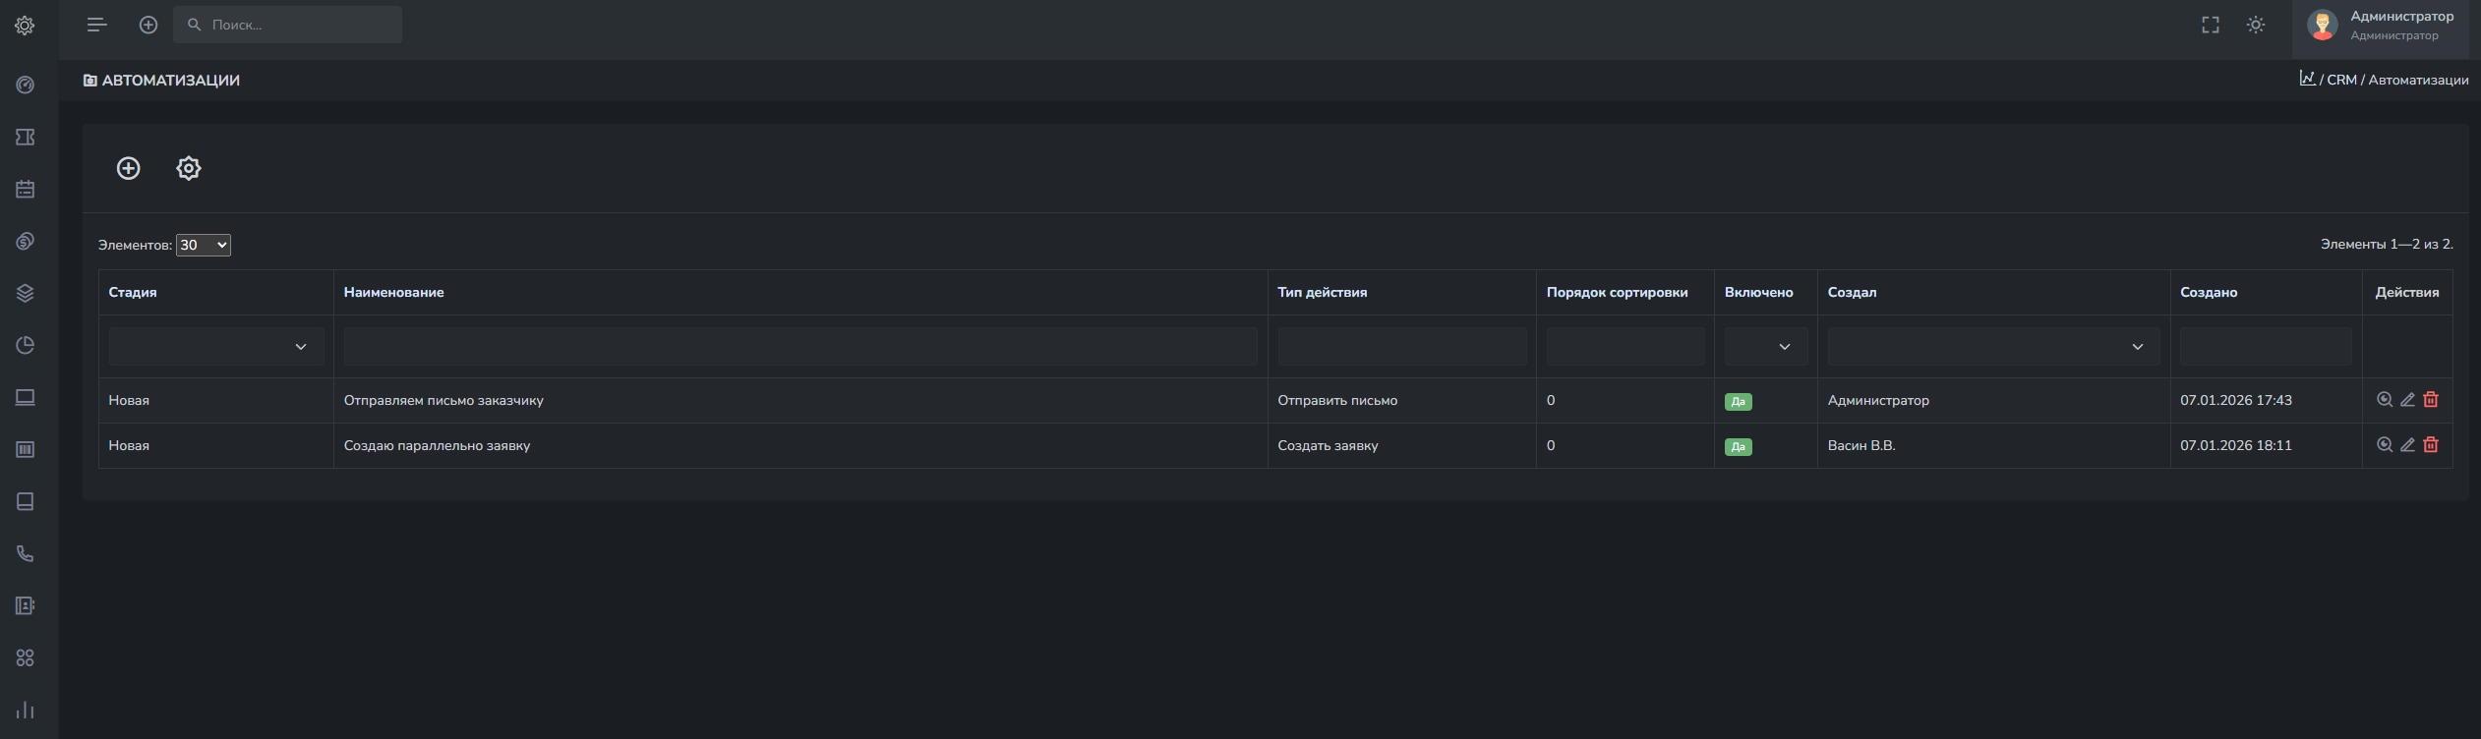Click CRM in the breadcrumb
Screen dimensions: 2481x739
click(x=2341, y=80)
